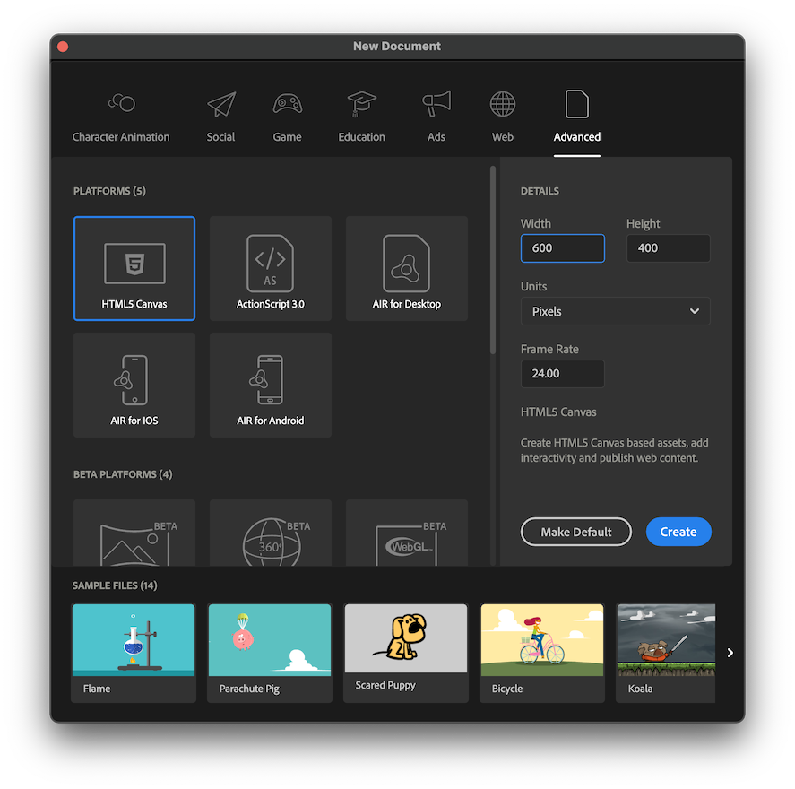The width and height of the screenshot is (795, 789).
Task: Click the Height input field
Action: [668, 248]
